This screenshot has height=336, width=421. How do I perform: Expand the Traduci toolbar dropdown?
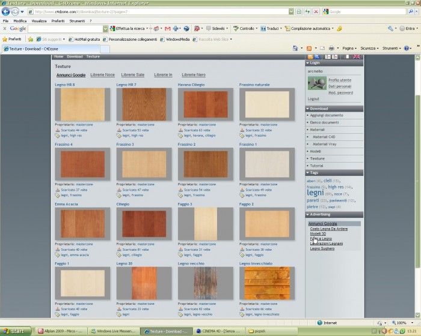281,28
